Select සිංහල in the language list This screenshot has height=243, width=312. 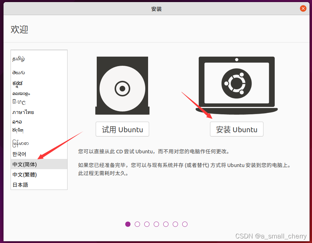point(39,102)
